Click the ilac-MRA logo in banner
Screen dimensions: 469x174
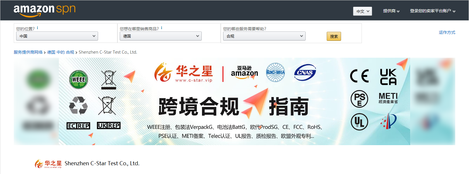click(x=275, y=72)
